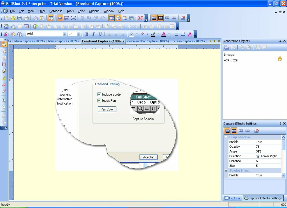
Task: Click the Zoom Out magnifier tool
Action: pos(4,107)
